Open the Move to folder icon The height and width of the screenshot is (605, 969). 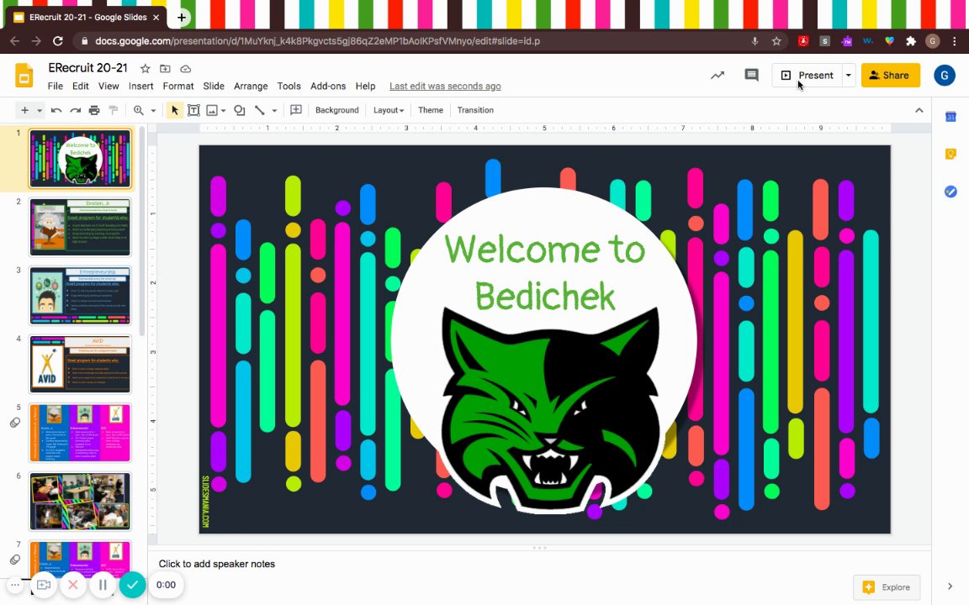coord(165,69)
